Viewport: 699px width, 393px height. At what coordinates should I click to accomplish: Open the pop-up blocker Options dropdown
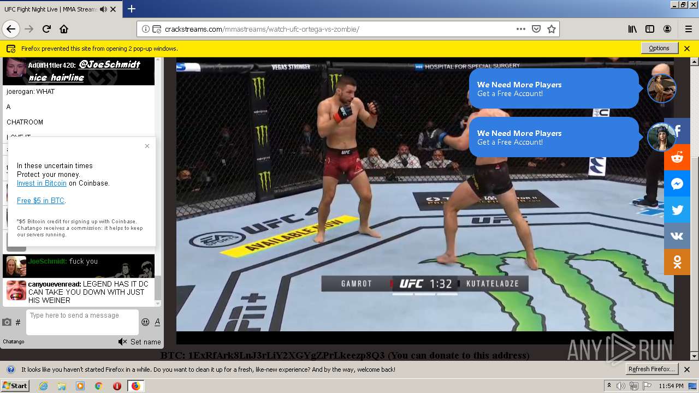[x=659, y=48]
